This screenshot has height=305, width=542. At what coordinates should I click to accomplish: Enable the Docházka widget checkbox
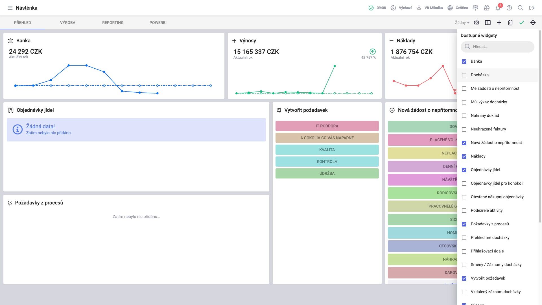tap(464, 75)
